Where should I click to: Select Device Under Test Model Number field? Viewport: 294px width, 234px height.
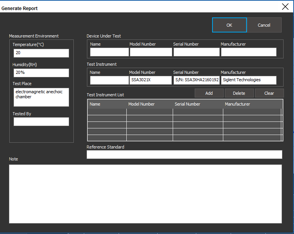[151, 52]
